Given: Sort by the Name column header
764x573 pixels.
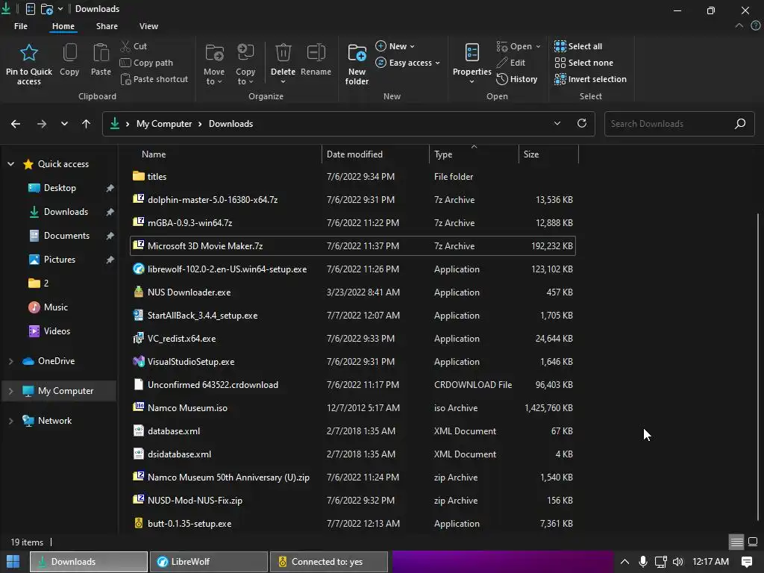Looking at the screenshot, I should coord(225,154).
